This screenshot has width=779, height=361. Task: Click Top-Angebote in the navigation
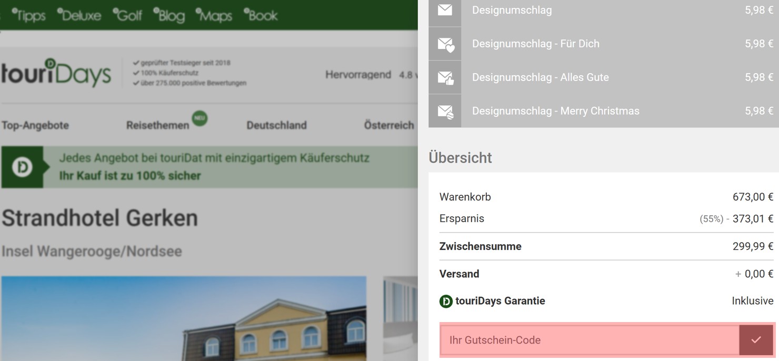(36, 125)
